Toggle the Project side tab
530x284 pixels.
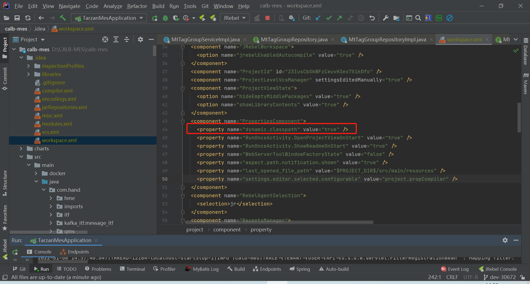[5, 48]
